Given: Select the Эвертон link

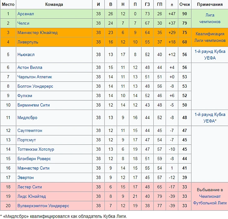Looking at the screenshot, I should [x=26, y=178].
